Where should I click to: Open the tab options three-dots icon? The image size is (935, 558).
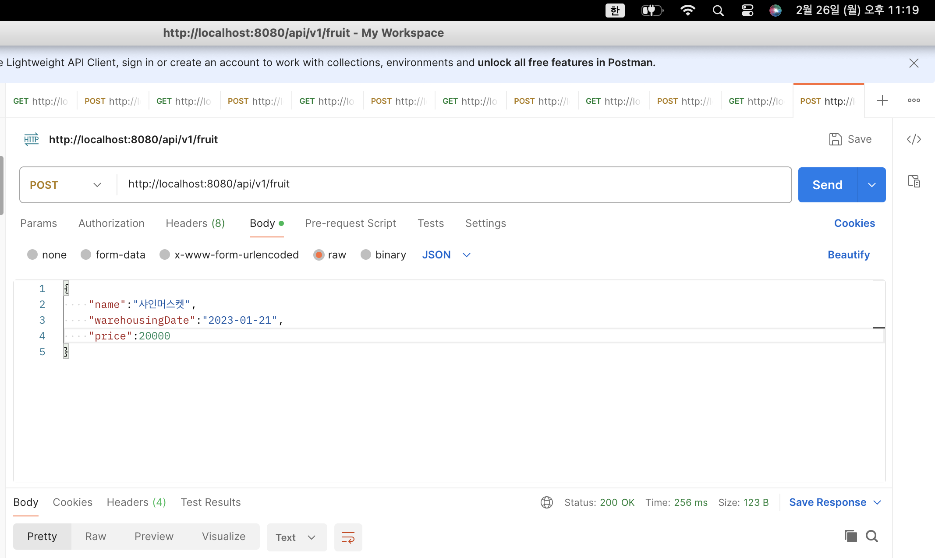[x=914, y=101]
